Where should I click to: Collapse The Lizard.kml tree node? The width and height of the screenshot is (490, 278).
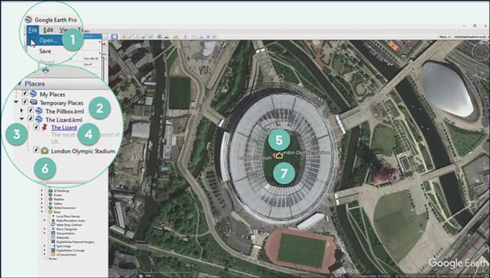21,120
